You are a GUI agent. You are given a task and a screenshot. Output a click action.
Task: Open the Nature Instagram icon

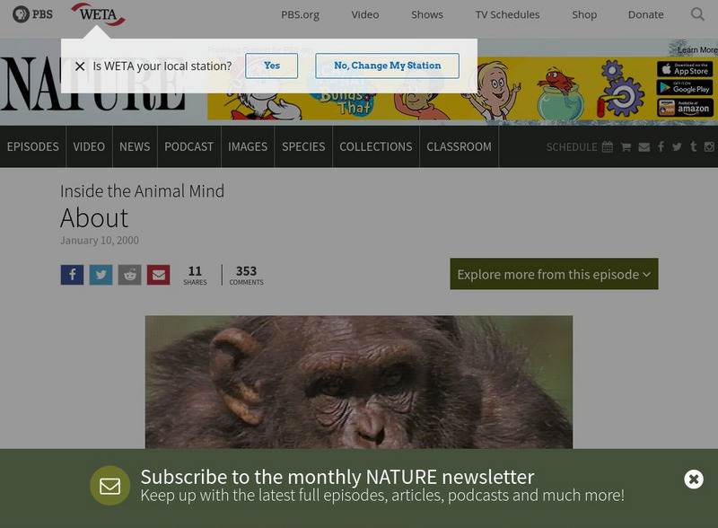point(709,146)
